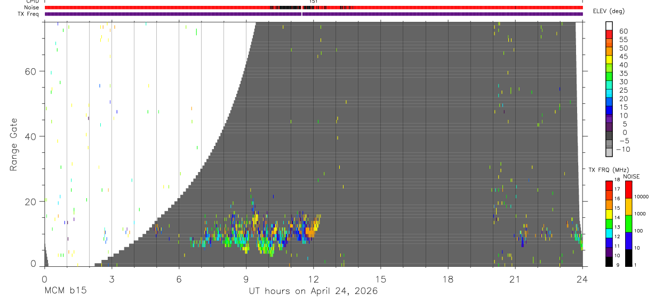
Task: Click the red noise strip along the top
Action: [313, 8]
